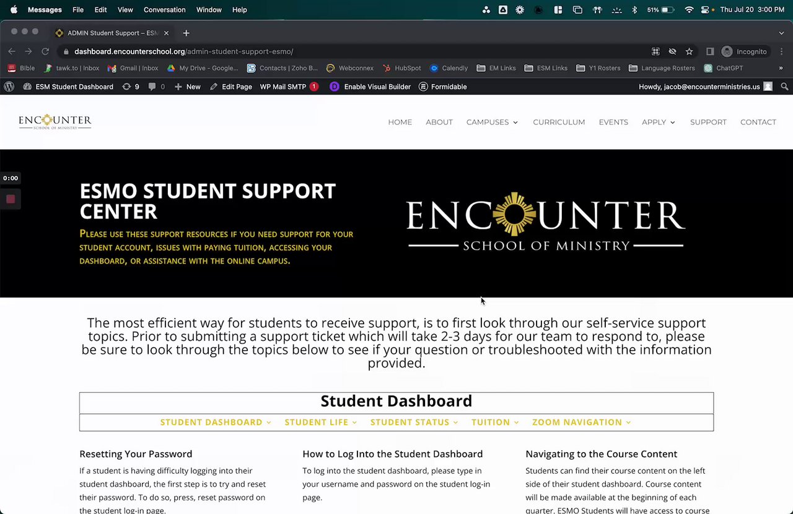The image size is (793, 514).
Task: Toggle the browser side panel icon
Action: click(710, 51)
